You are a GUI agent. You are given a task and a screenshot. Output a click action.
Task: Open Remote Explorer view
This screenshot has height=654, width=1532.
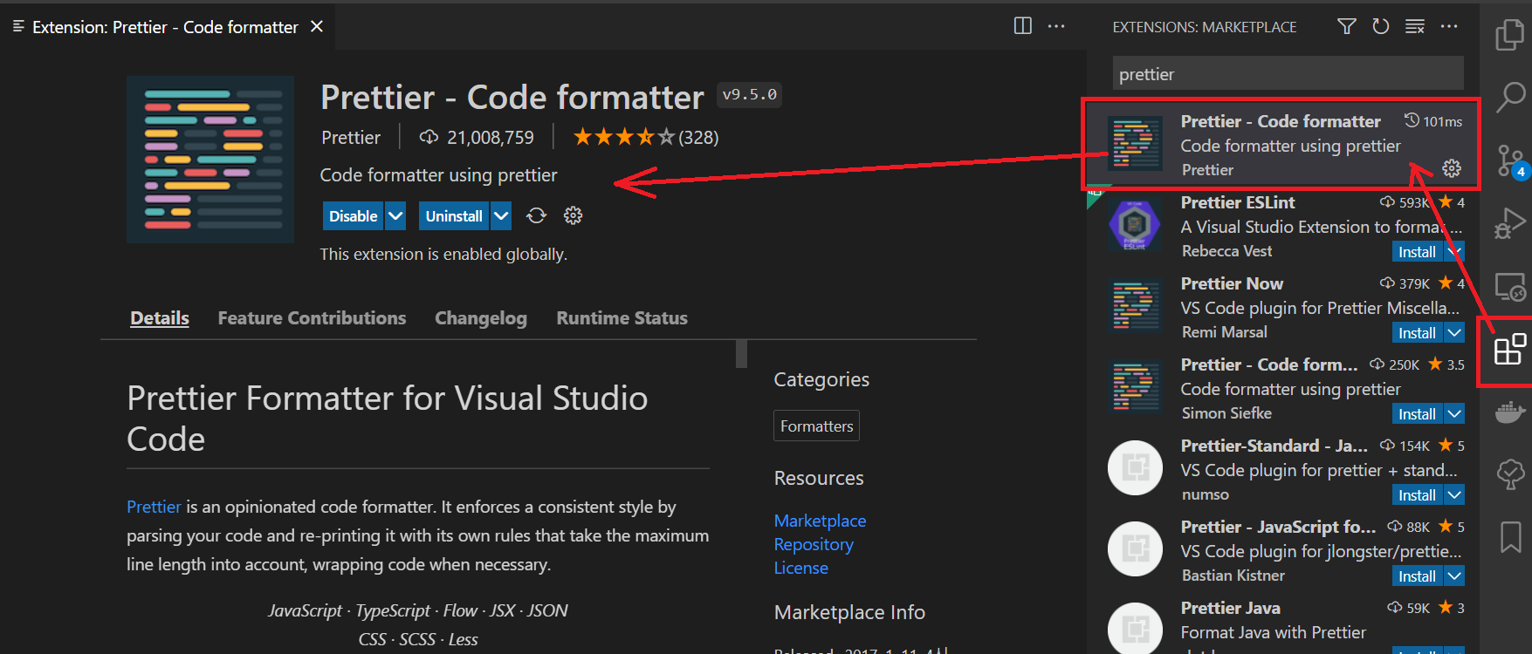coord(1510,286)
